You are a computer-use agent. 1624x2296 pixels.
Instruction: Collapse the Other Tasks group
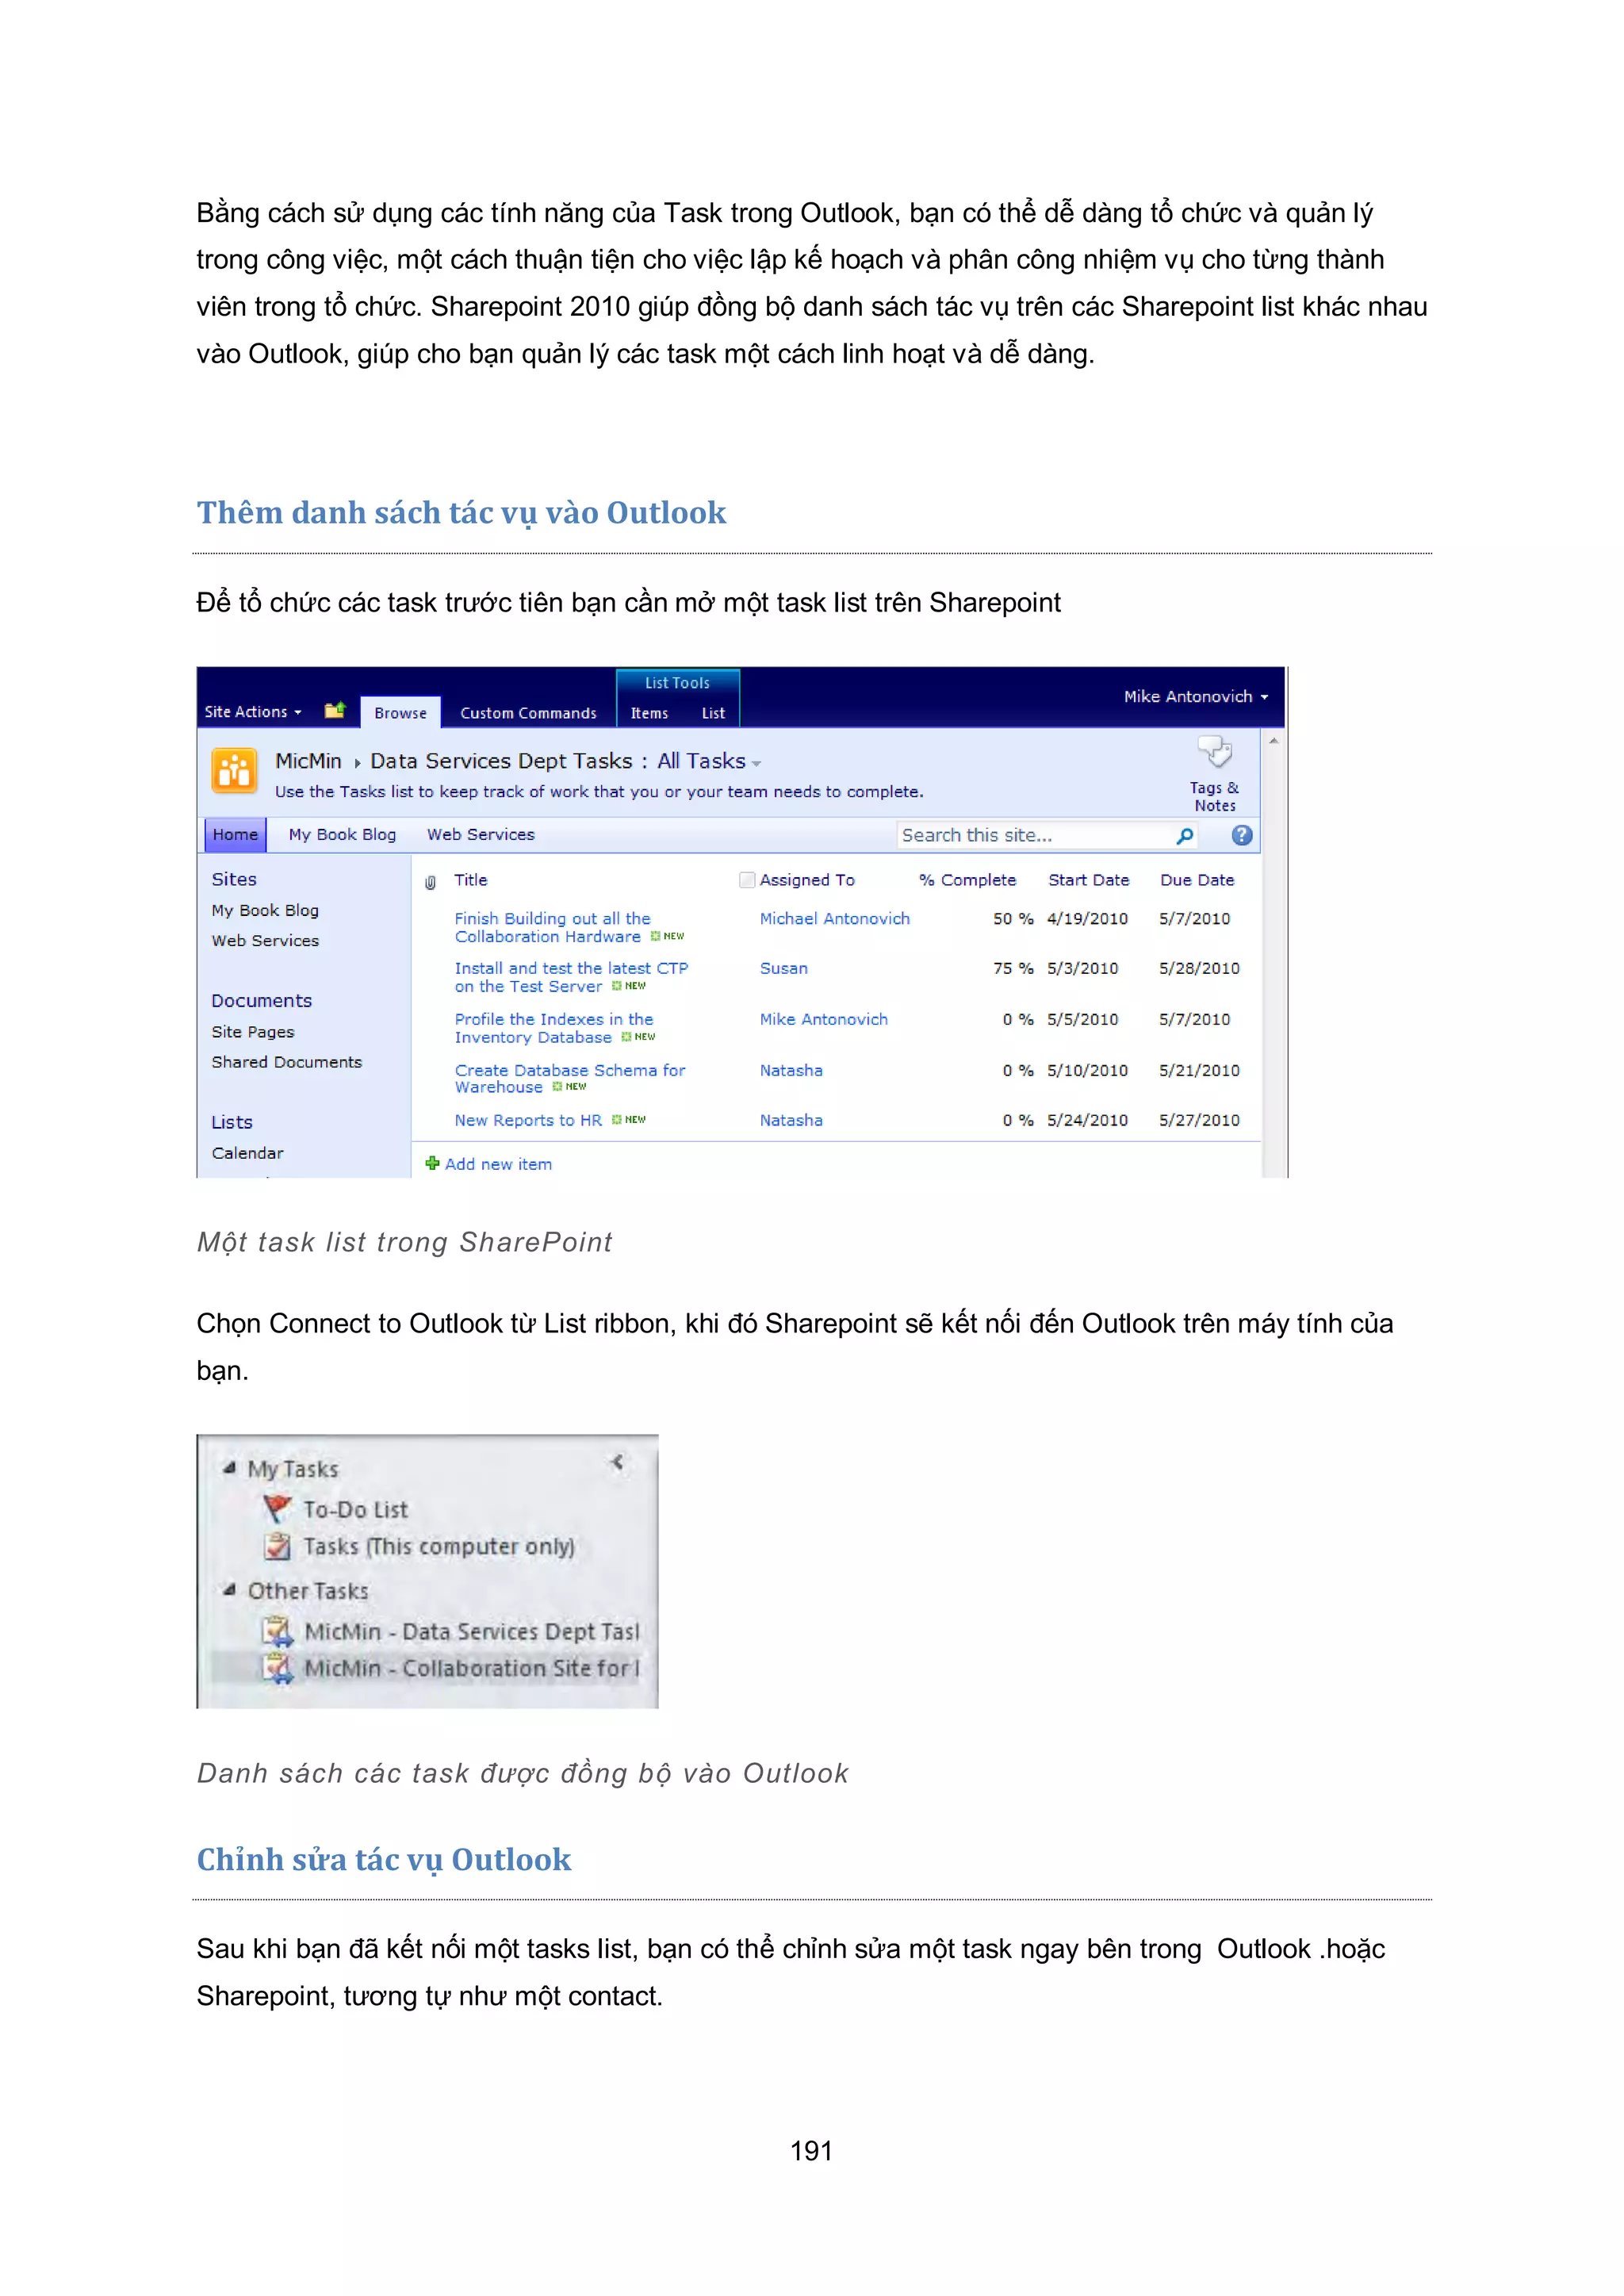pos(230,1589)
